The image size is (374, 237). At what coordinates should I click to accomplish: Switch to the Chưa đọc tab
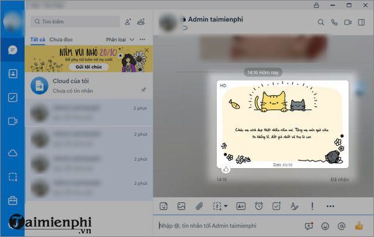pos(61,40)
